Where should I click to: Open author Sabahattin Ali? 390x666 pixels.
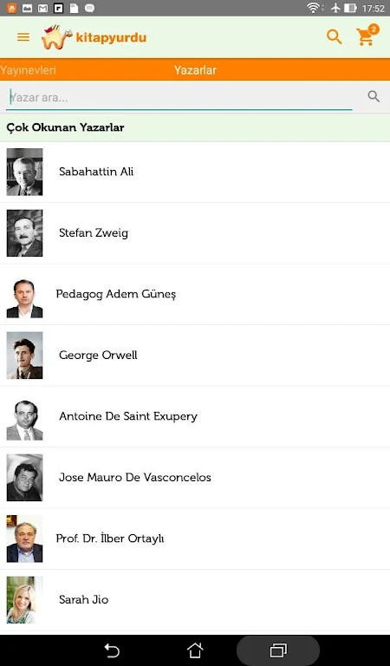tap(195, 172)
